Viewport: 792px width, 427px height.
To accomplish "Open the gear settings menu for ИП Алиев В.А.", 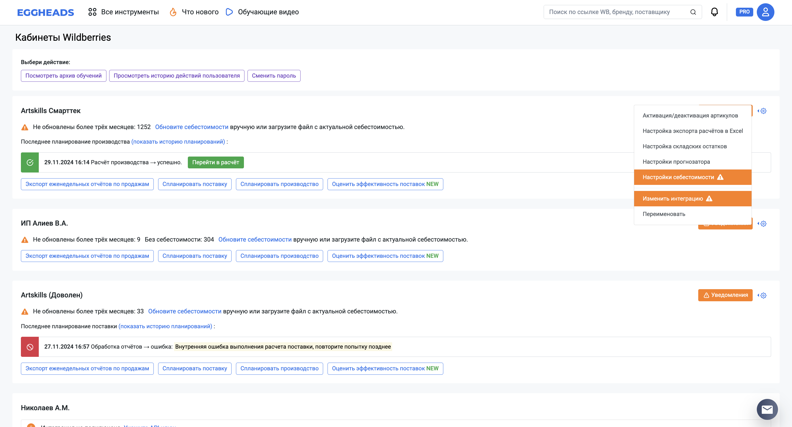I will 762,224.
